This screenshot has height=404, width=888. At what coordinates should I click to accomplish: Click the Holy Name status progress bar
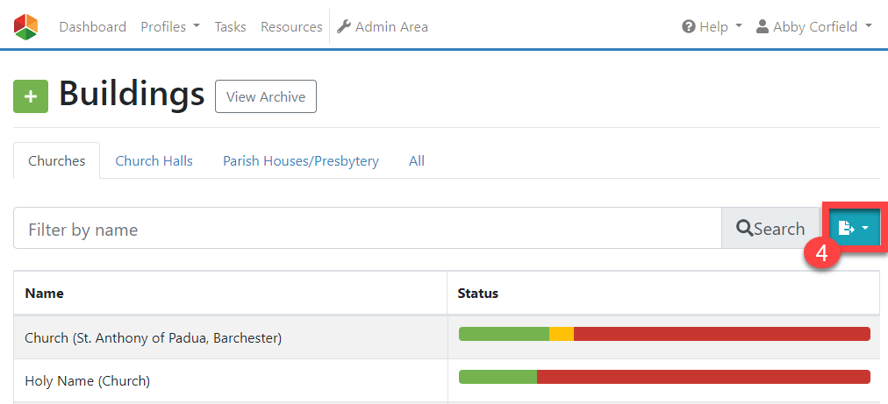[x=664, y=377]
